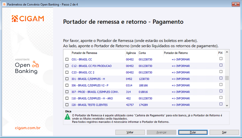Click the Voltar button

(130, 132)
